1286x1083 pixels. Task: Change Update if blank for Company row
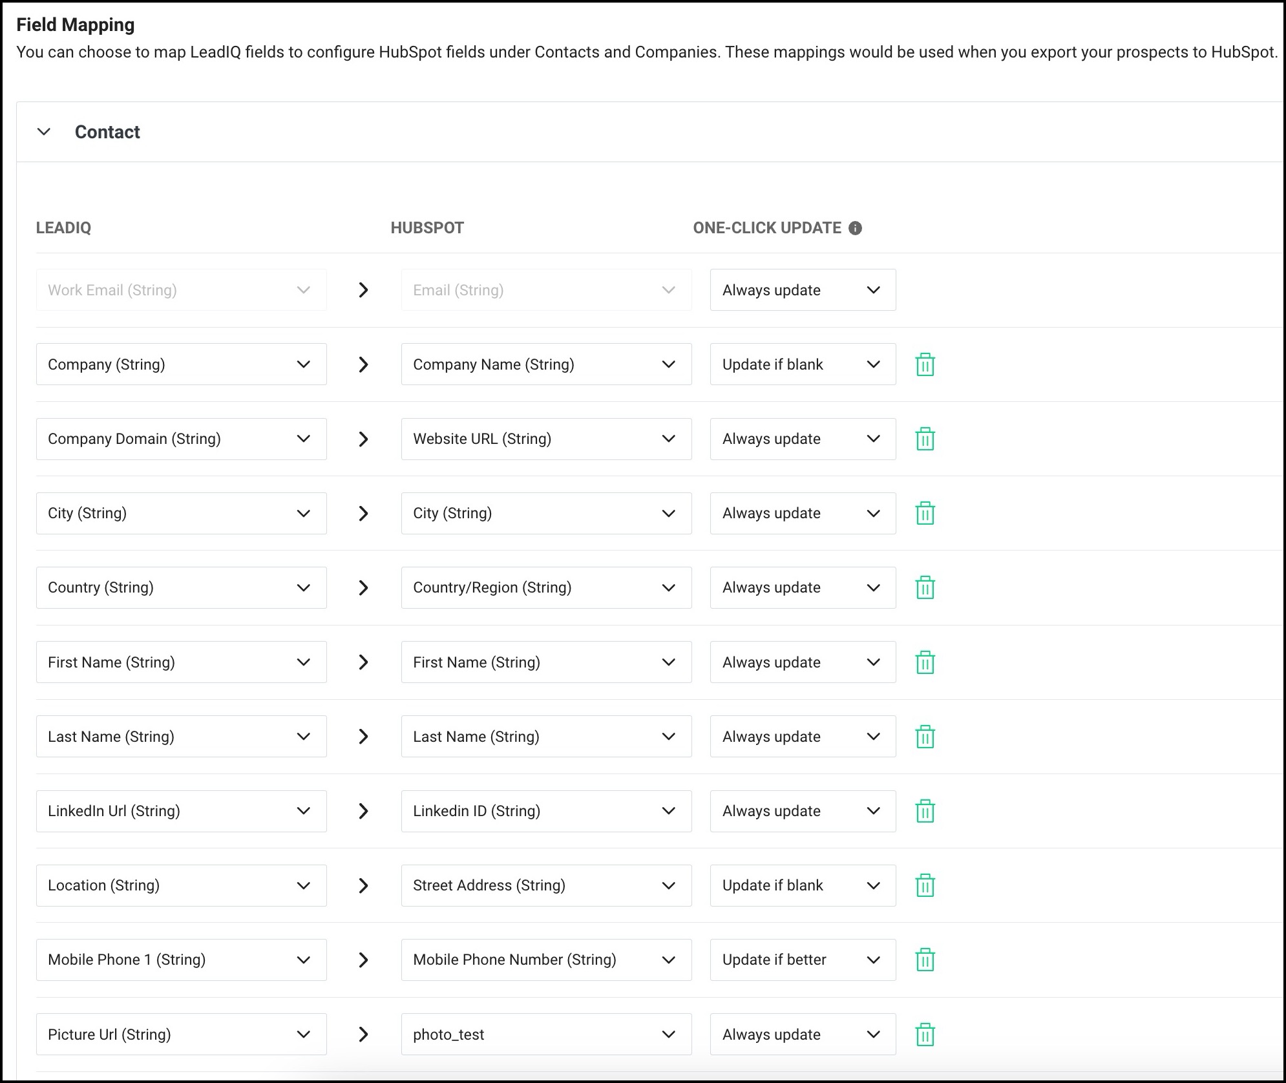click(803, 364)
